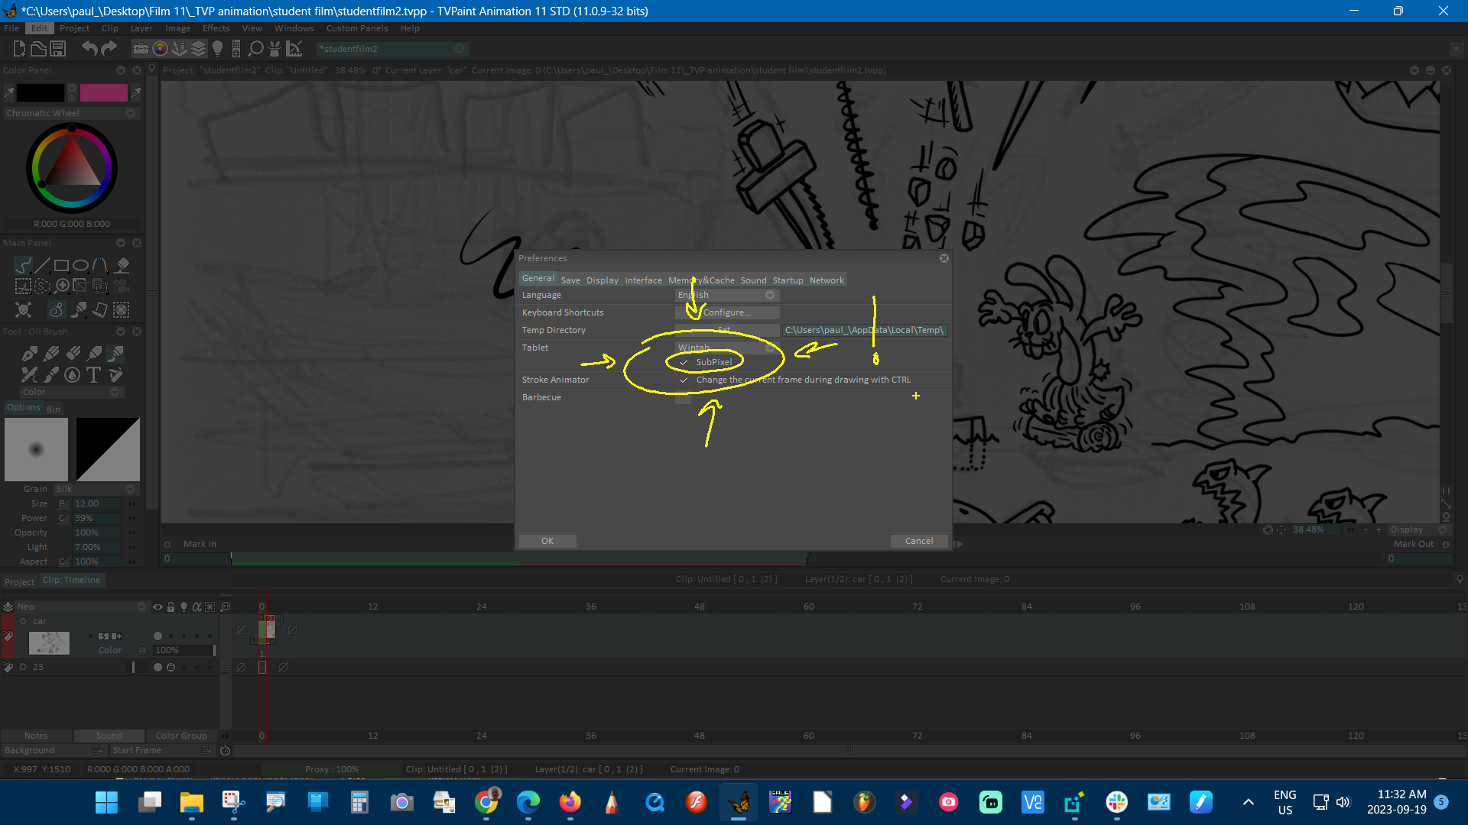
Task: Open the Language dropdown in Preferences
Action: click(727, 295)
